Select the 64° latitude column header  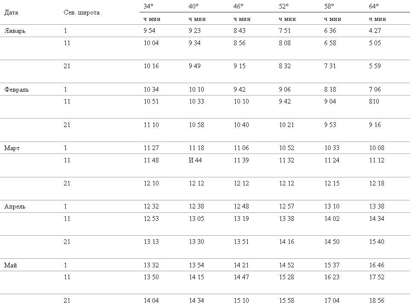374,6
